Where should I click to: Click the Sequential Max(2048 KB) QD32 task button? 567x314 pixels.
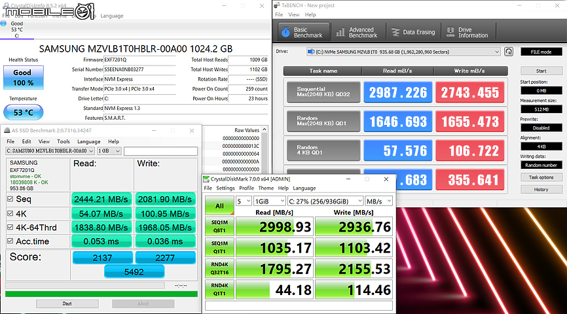323,92
